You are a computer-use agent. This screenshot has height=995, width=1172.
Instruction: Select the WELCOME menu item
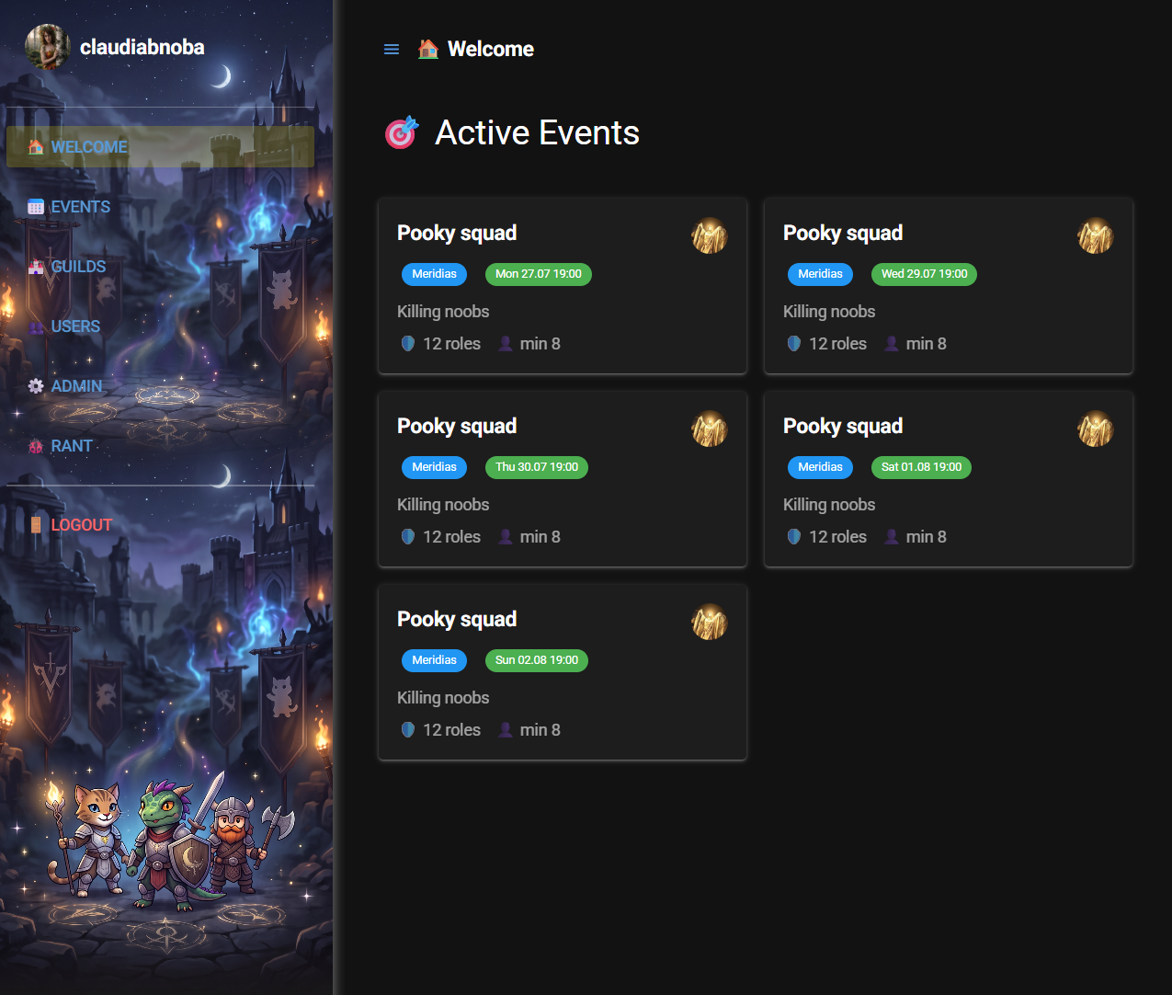pos(160,147)
